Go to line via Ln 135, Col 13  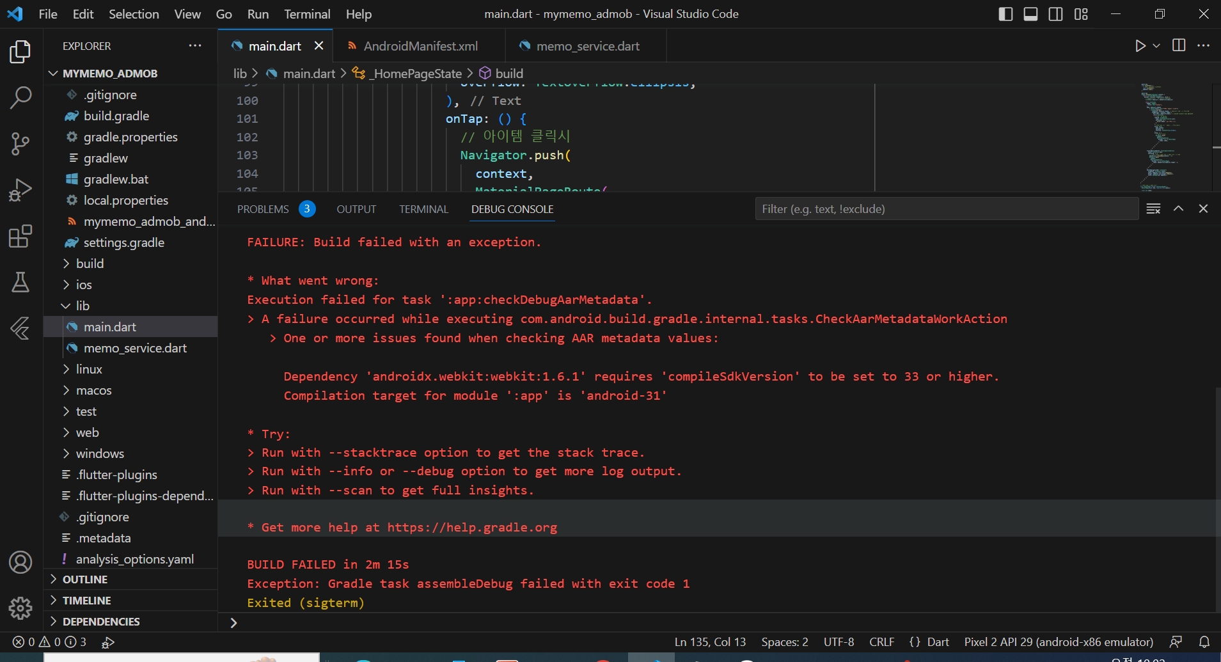point(710,642)
